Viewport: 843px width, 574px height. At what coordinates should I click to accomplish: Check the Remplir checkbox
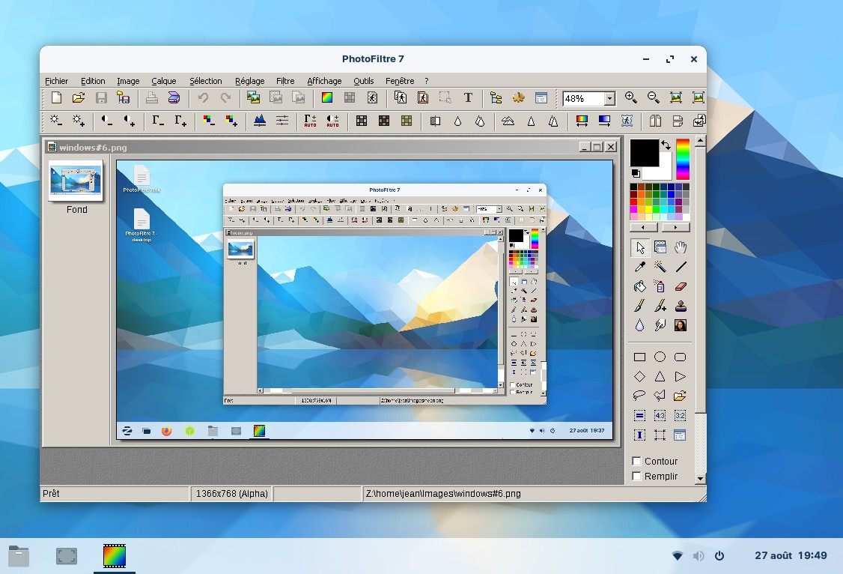point(637,477)
